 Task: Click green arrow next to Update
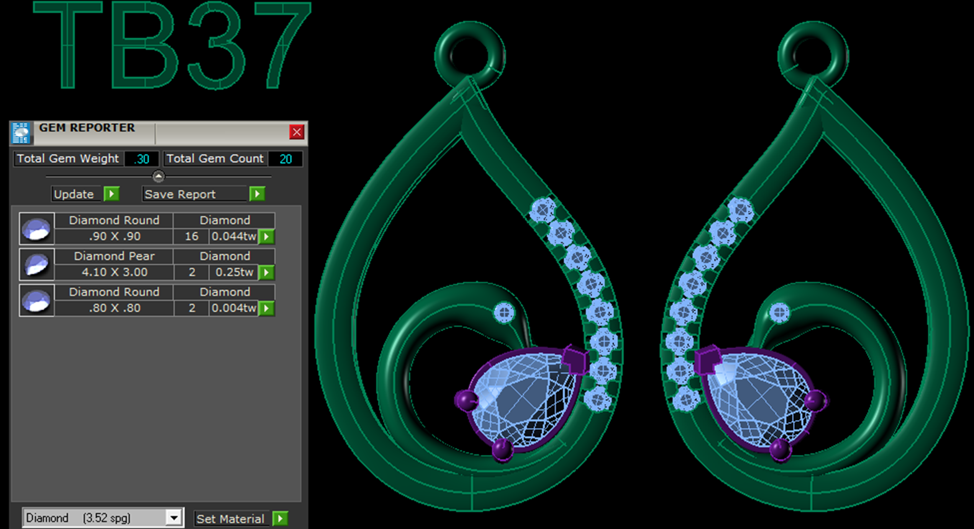tap(112, 194)
